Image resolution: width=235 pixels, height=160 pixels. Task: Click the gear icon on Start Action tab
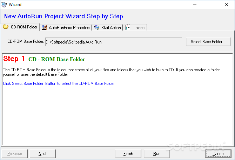(x=96, y=27)
